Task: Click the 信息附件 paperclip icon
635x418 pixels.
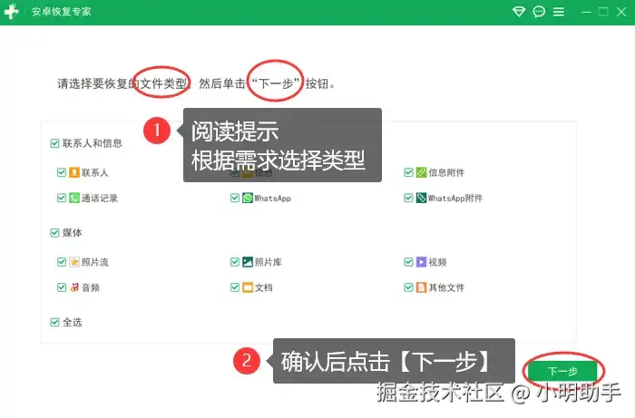Action: 421,172
